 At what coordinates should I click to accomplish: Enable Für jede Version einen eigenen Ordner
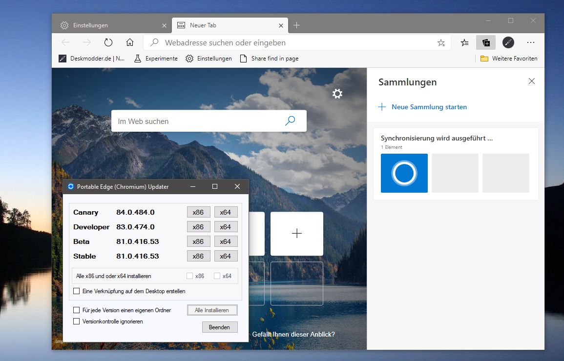(76, 310)
